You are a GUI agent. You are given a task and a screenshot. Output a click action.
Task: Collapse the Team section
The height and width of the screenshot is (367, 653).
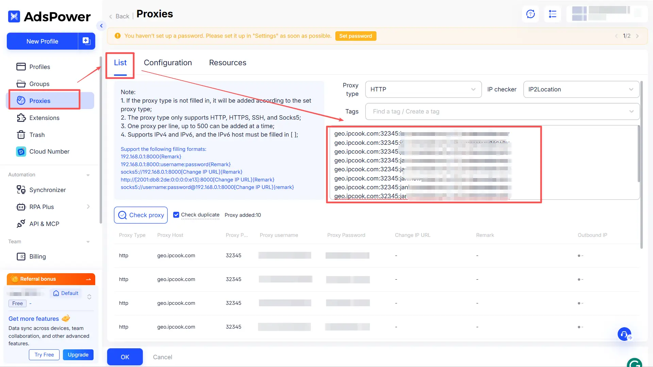[88, 242]
